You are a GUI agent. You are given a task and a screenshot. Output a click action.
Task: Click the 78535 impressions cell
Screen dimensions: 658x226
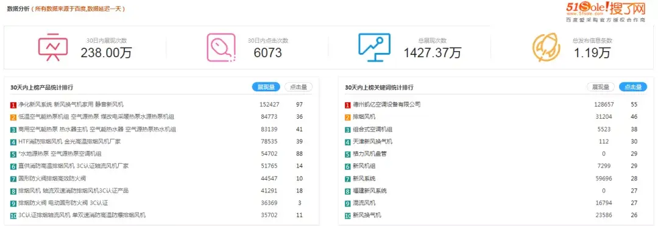click(269, 142)
